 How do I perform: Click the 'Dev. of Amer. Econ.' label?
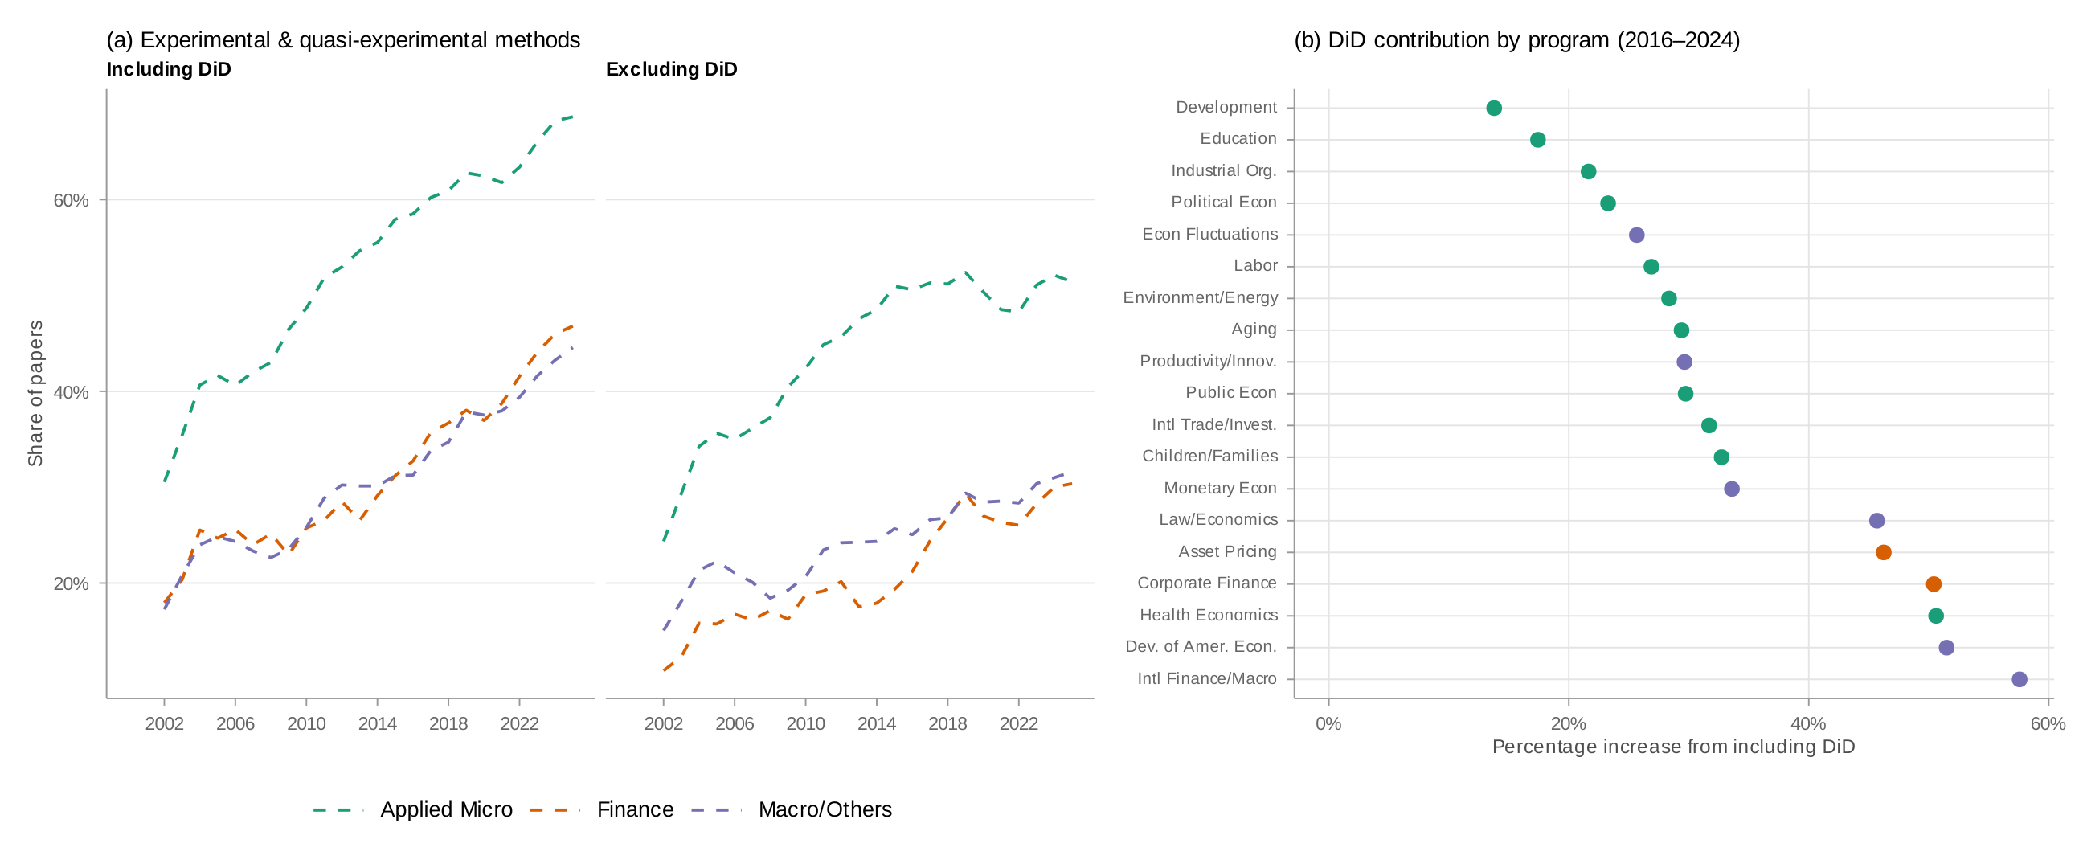click(1201, 647)
